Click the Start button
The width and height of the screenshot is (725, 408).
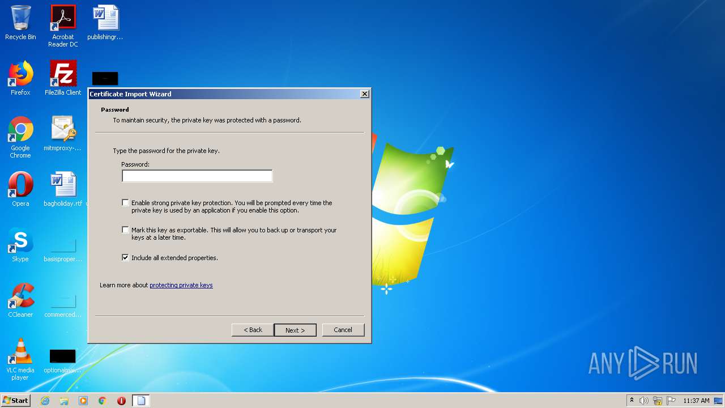pos(16,401)
